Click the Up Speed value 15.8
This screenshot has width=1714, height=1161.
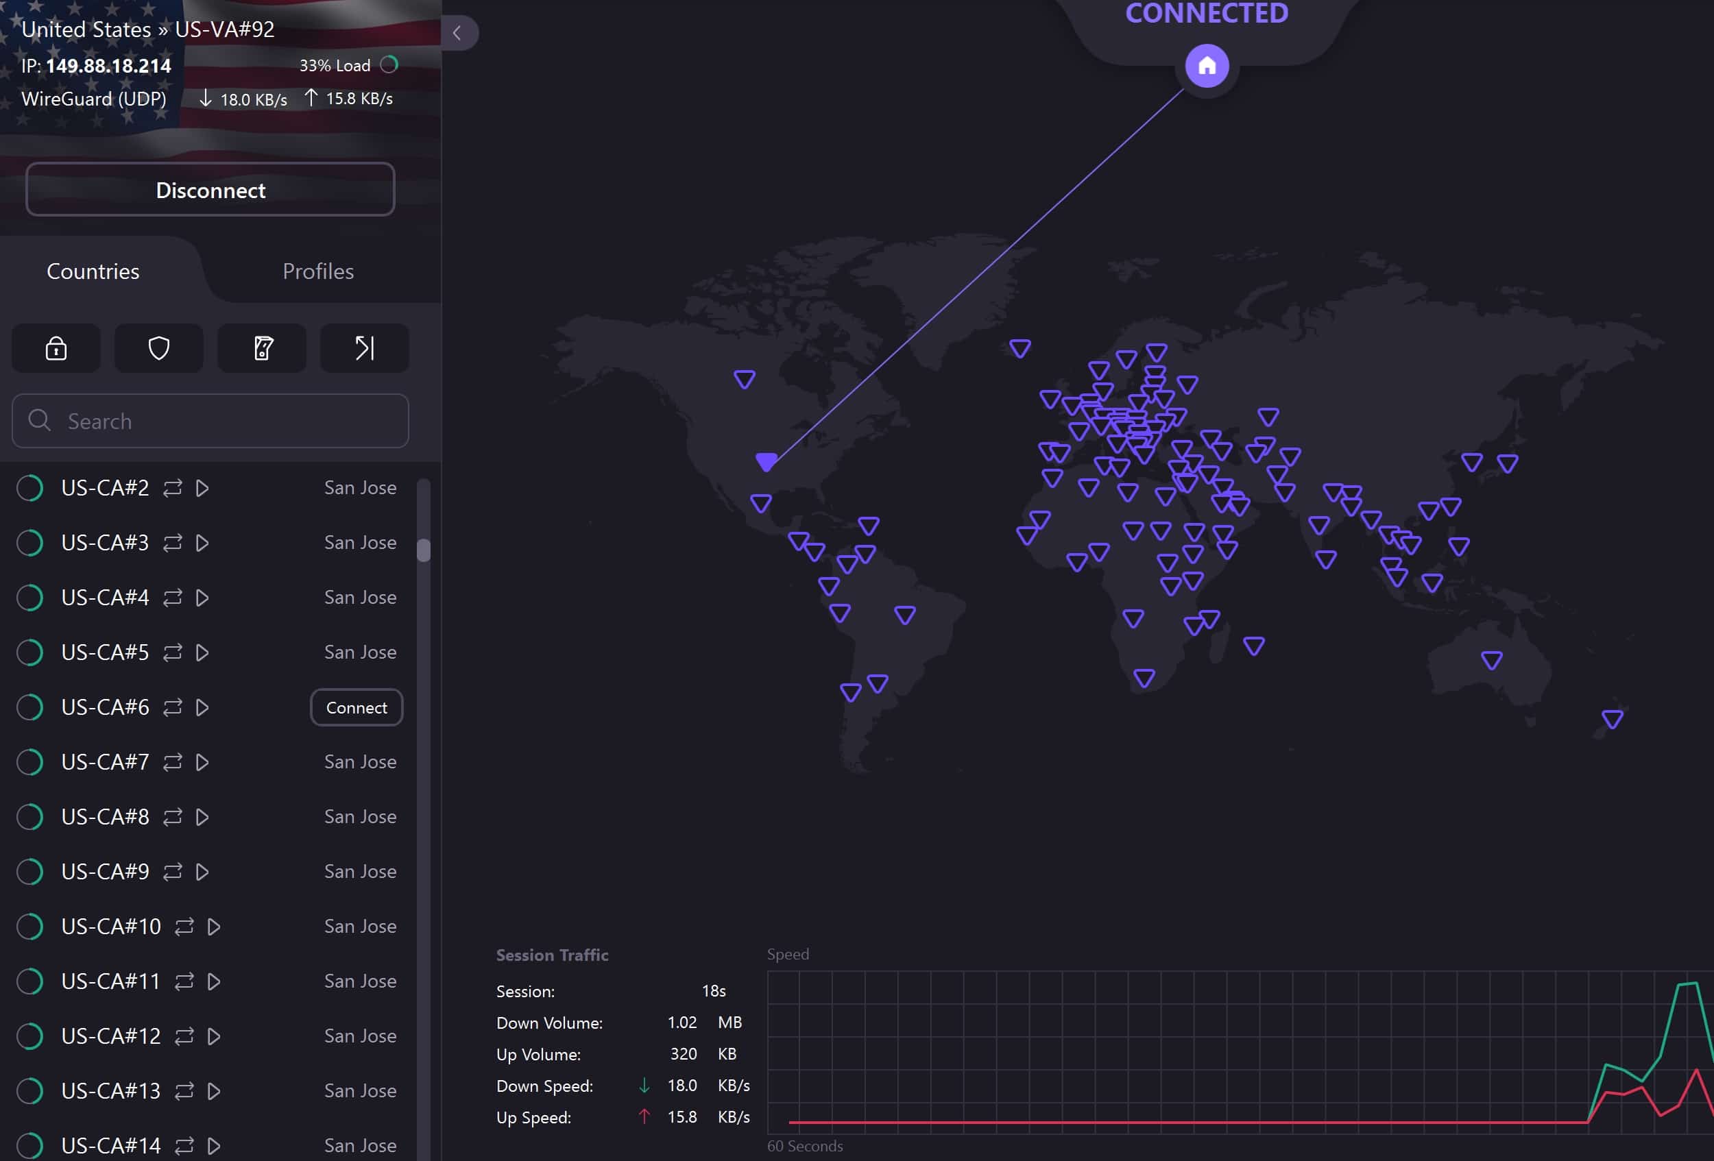tap(682, 1116)
